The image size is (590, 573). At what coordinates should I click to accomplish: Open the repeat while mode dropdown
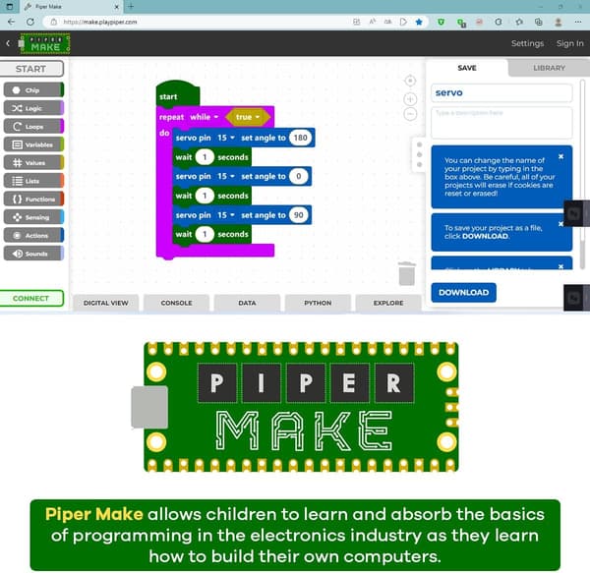point(205,117)
